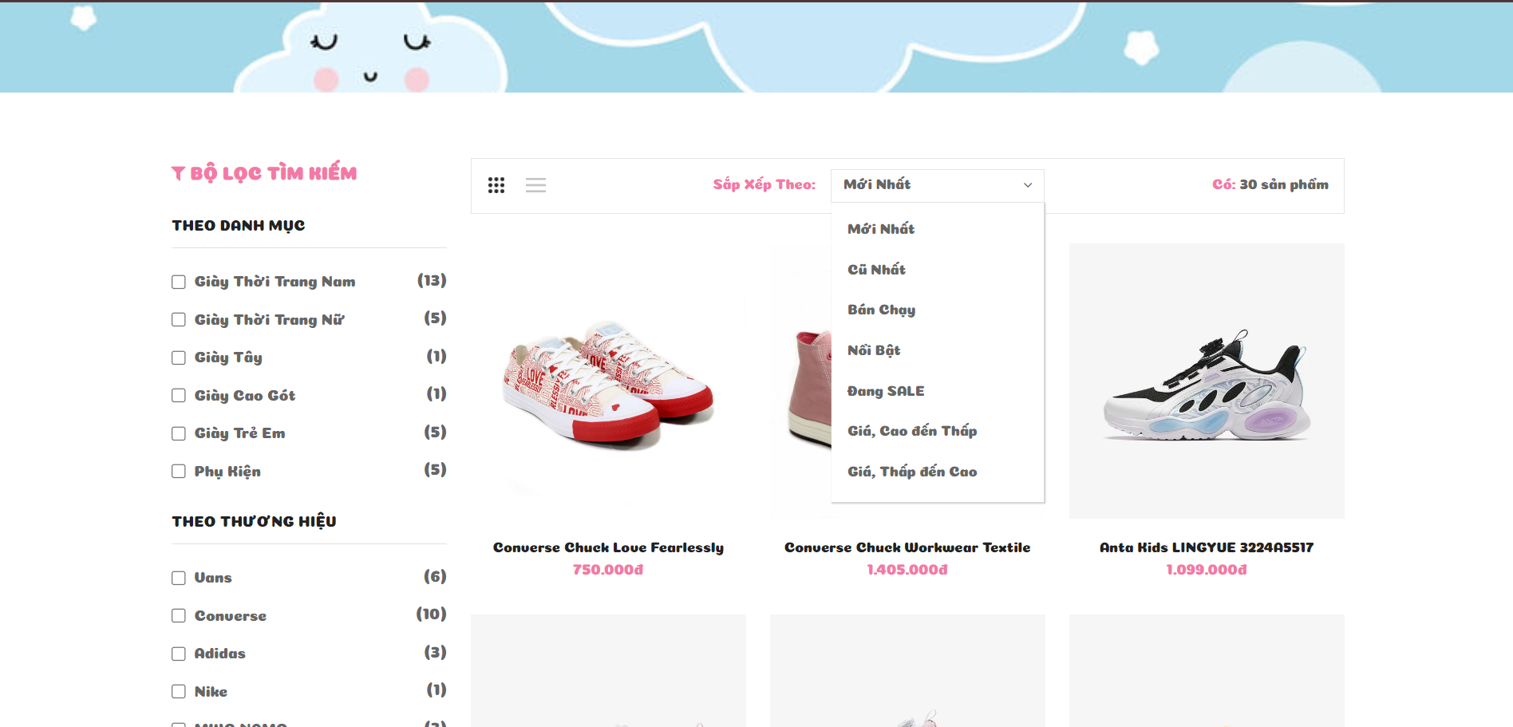Viewport: 1513px width, 727px height.
Task: Tick the Adidas brand checkbox
Action: (179, 654)
